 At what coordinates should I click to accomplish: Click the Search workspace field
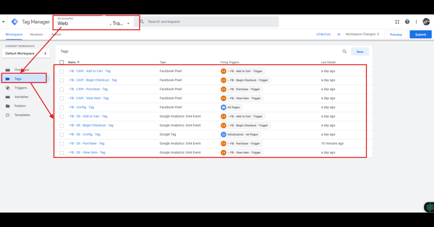coord(209,22)
